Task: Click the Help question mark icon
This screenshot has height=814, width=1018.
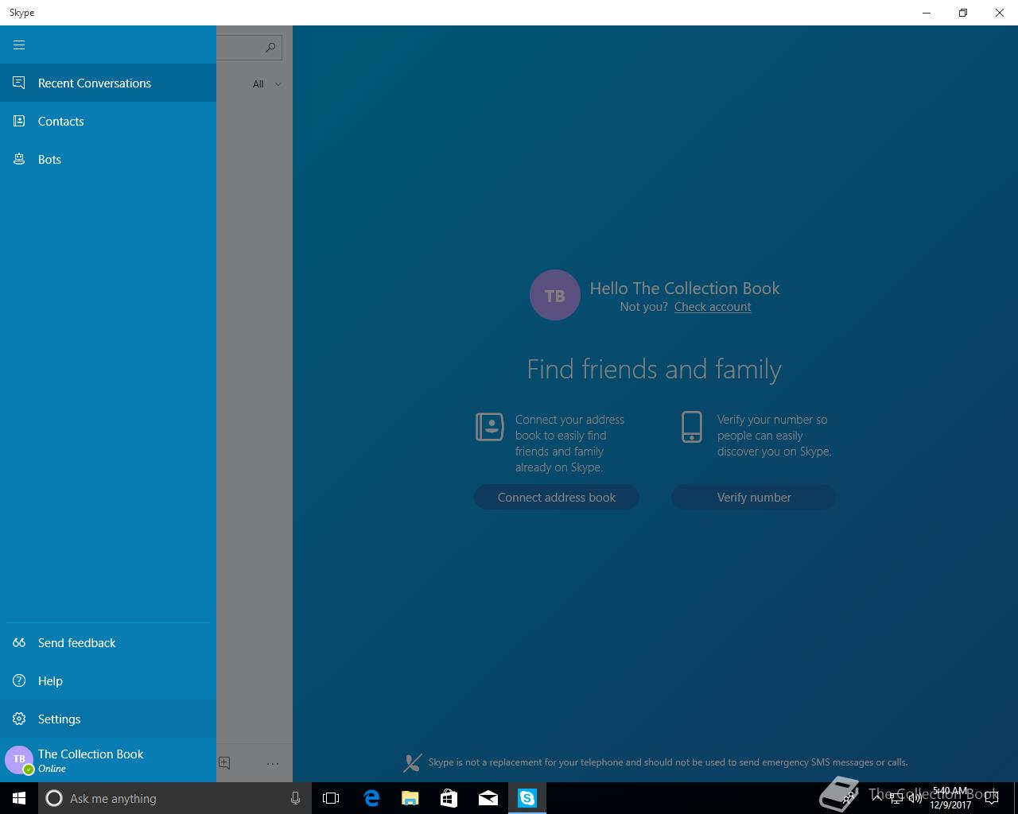Action: pos(19,680)
